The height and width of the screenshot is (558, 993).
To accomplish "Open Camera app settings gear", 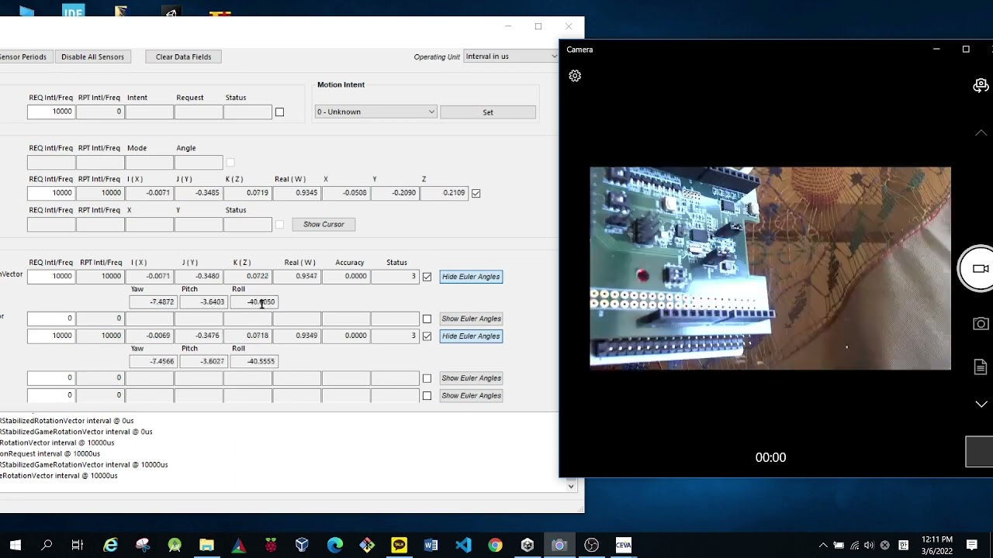I will [x=575, y=76].
